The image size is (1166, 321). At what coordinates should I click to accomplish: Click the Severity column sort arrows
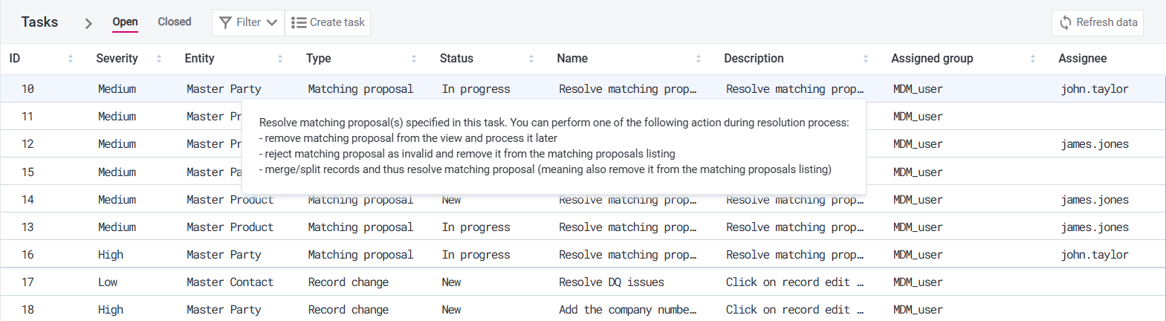coord(159,59)
